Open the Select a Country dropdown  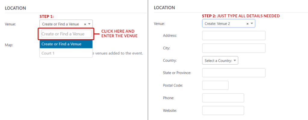220,60
